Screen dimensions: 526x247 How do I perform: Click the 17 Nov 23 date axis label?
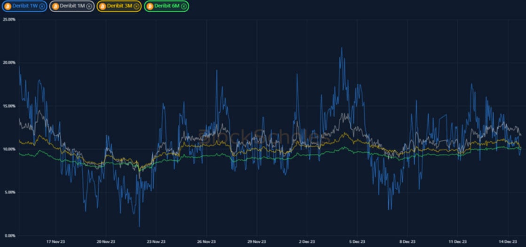(56, 241)
